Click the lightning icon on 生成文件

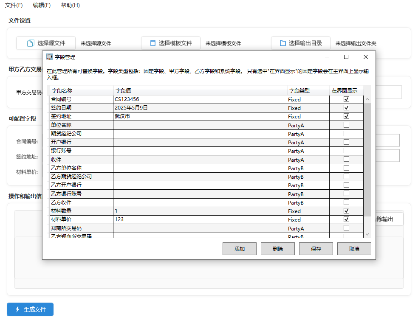17,309
